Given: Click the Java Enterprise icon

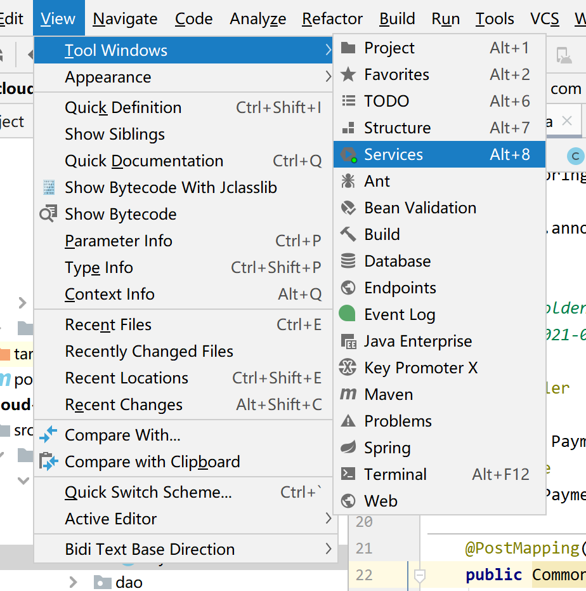Looking at the screenshot, I should 348,341.
